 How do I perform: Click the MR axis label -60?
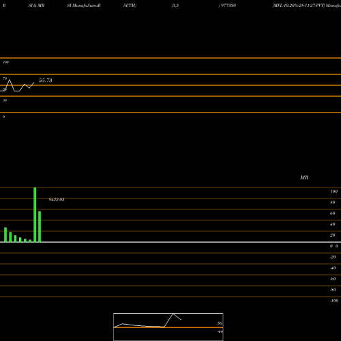(333, 279)
